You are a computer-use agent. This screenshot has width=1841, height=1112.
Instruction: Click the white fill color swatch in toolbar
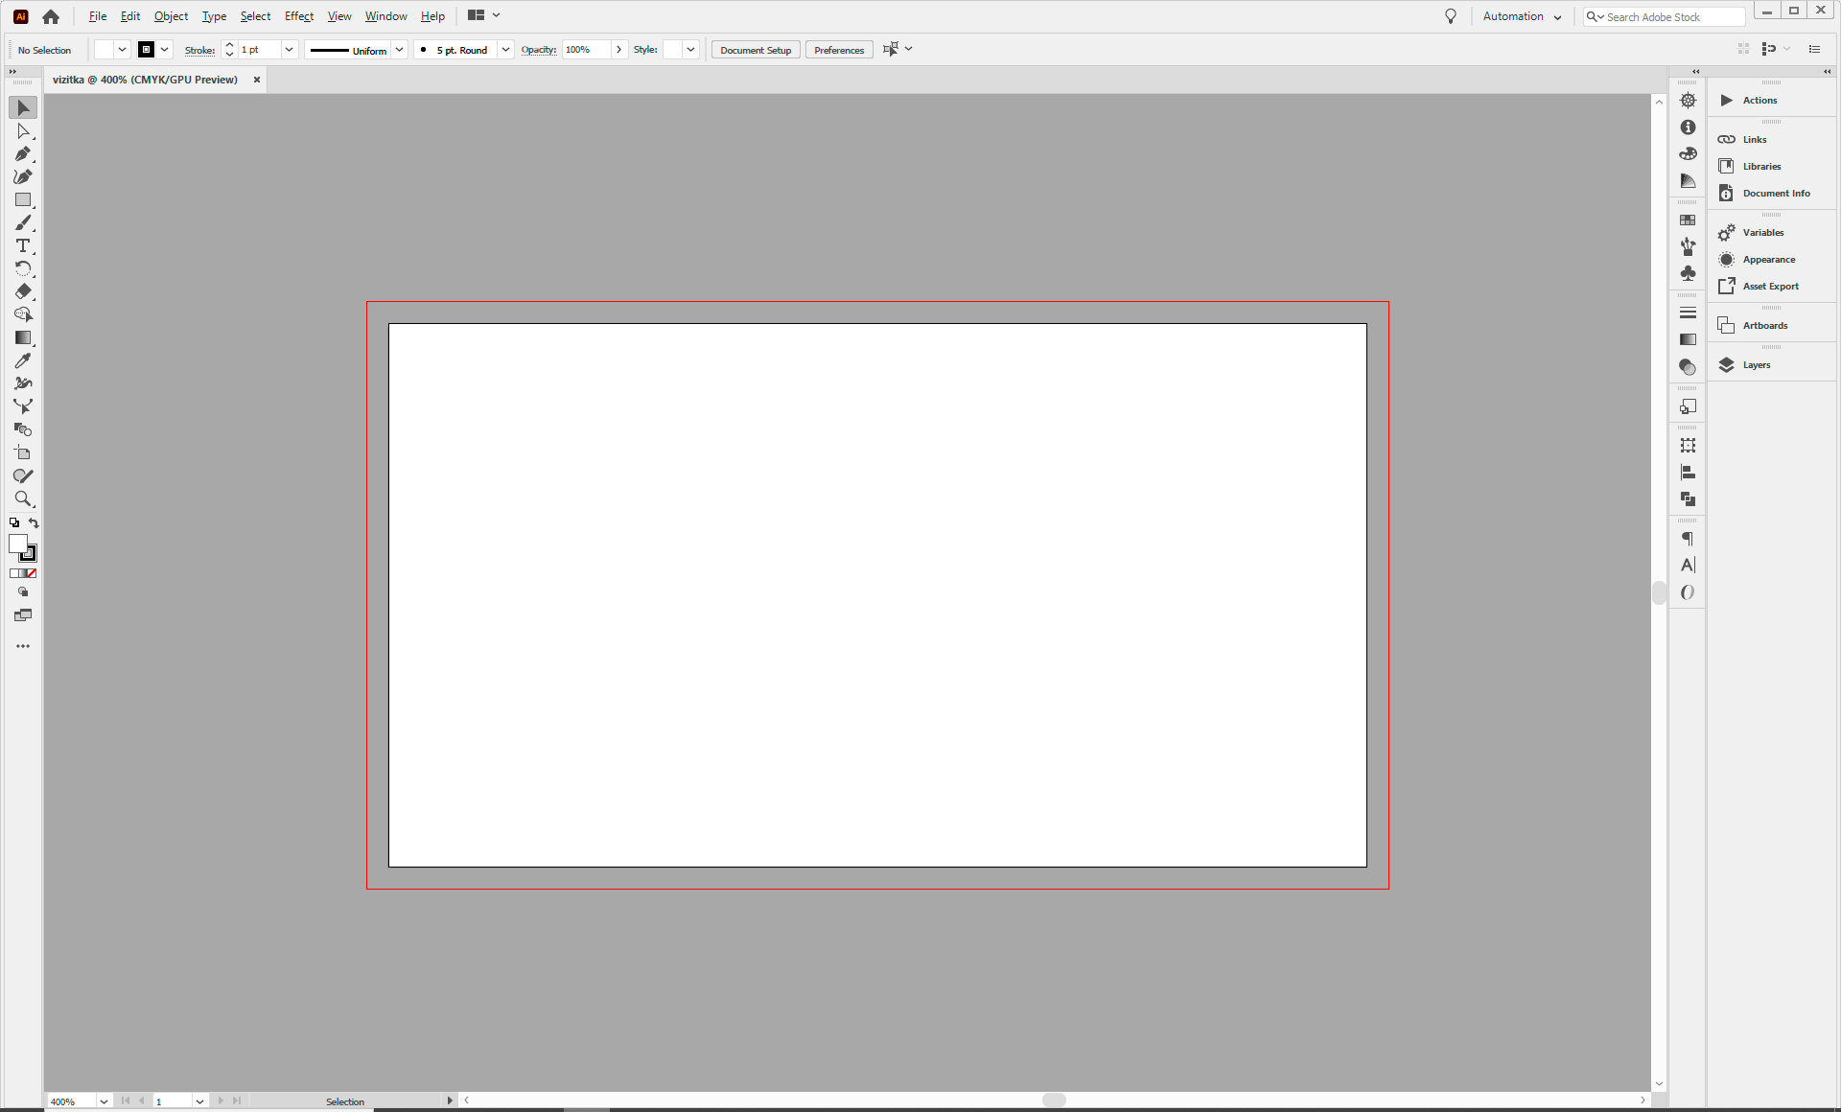click(x=17, y=544)
